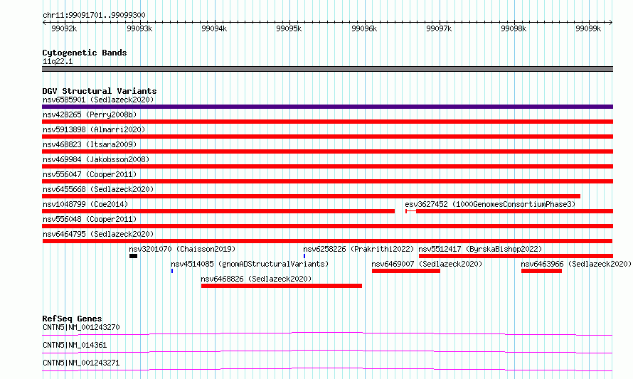Select the purple nsv6585901 variant bar
The width and height of the screenshot is (633, 379).
click(327, 107)
